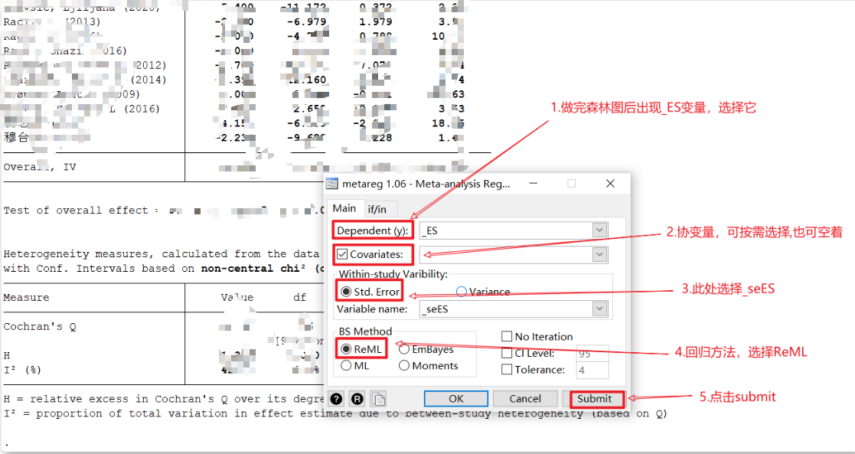Open the metareg help icon
This screenshot has height=454, width=855.
[335, 399]
